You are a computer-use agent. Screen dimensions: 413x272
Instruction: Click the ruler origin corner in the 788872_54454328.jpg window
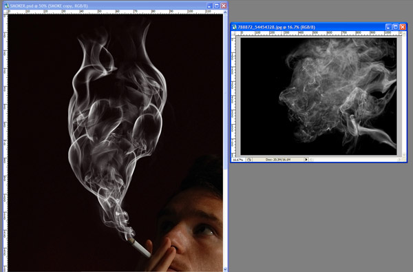tap(233, 33)
